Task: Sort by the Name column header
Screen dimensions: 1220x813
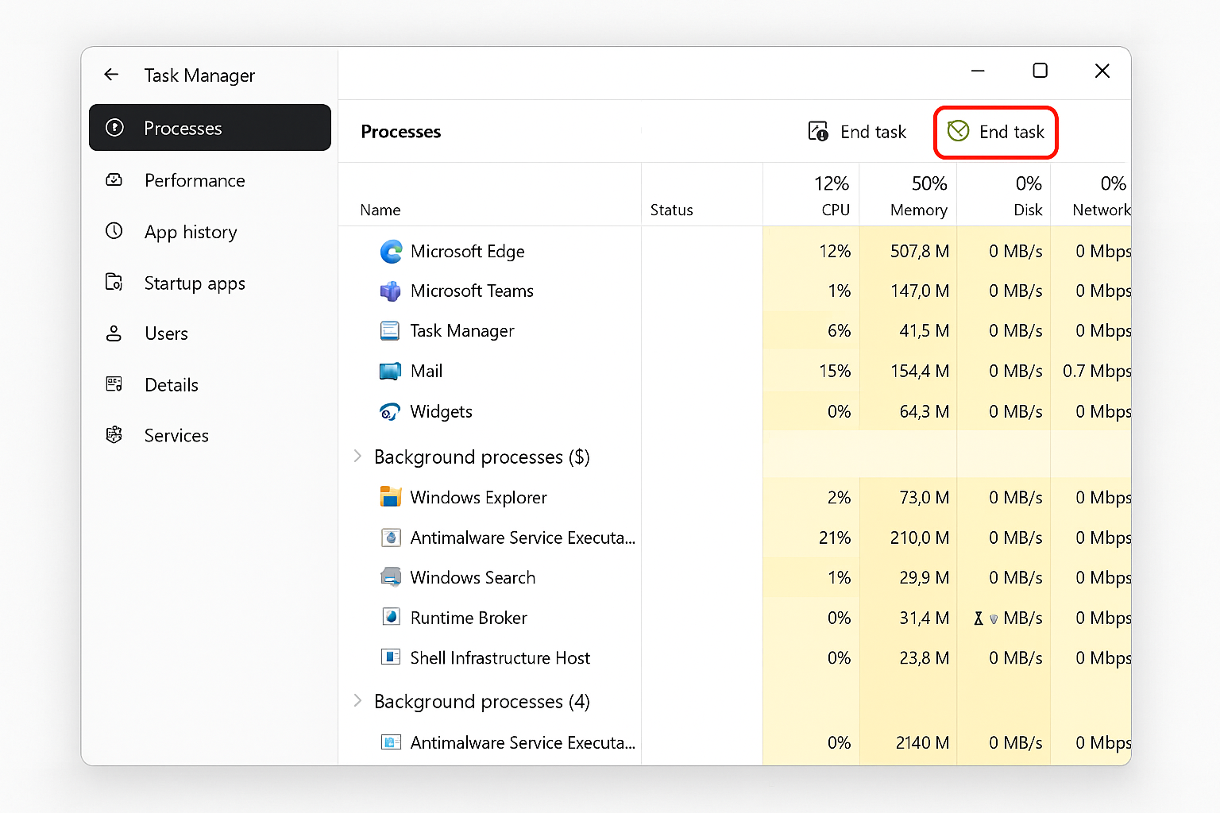Action: pos(380,210)
